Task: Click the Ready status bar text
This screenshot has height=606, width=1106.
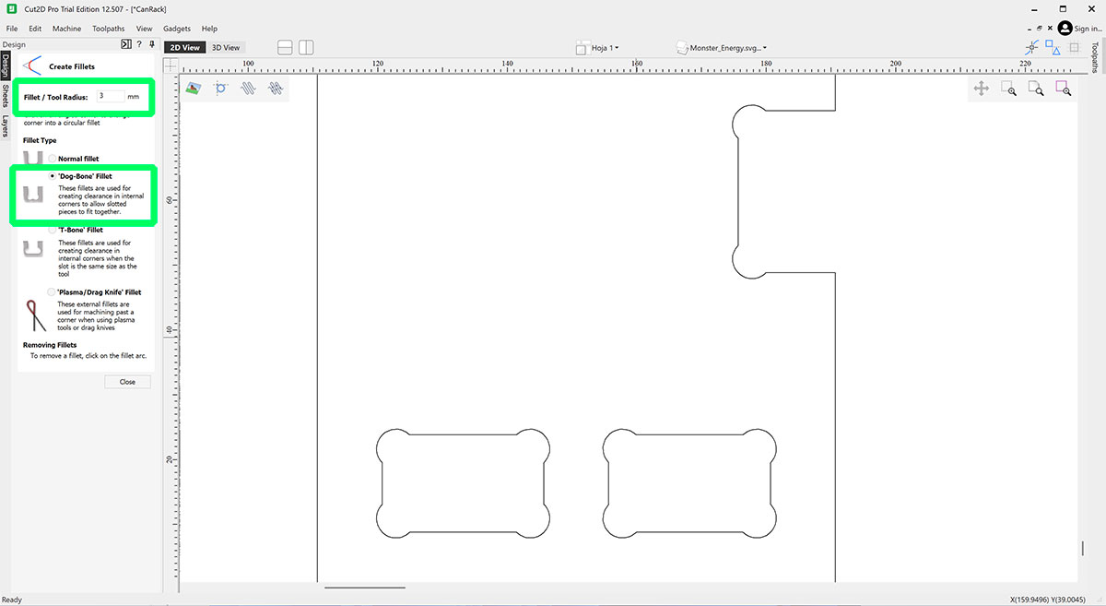Action: (11, 600)
